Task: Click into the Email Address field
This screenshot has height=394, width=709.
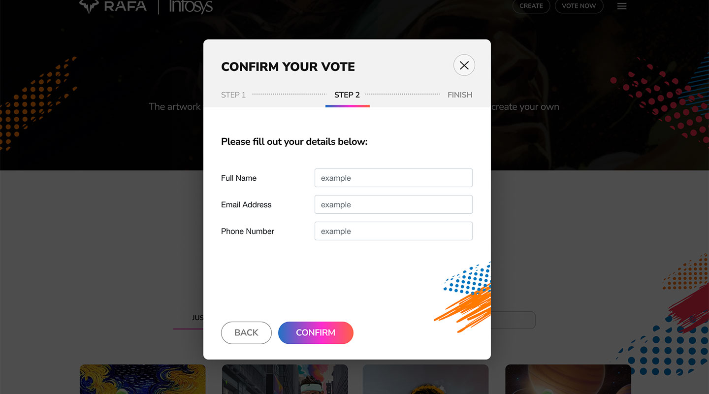Action: pyautogui.click(x=393, y=204)
